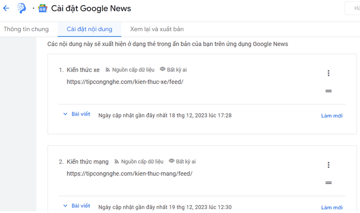Click the description text about Google News cards
Viewport: 360px width, 213px height.
click(167, 44)
